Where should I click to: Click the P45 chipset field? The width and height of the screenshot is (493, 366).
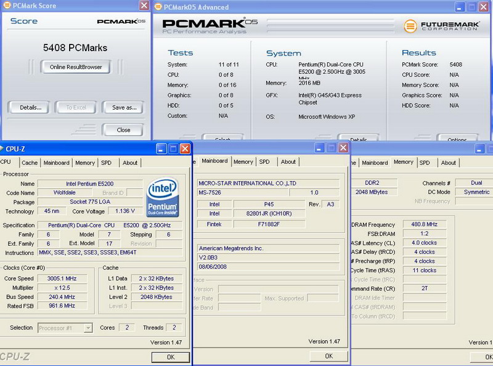point(269,204)
